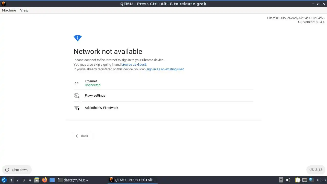
Task: Switch to workspace 3
Action: click(x=24, y=180)
